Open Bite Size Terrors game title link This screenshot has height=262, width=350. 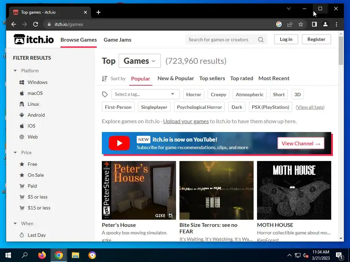(208, 228)
